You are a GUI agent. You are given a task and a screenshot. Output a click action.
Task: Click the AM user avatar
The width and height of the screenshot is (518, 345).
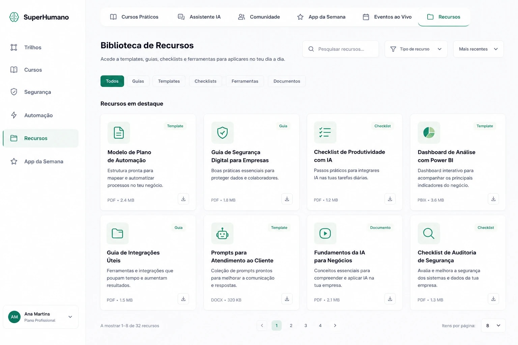click(x=14, y=317)
